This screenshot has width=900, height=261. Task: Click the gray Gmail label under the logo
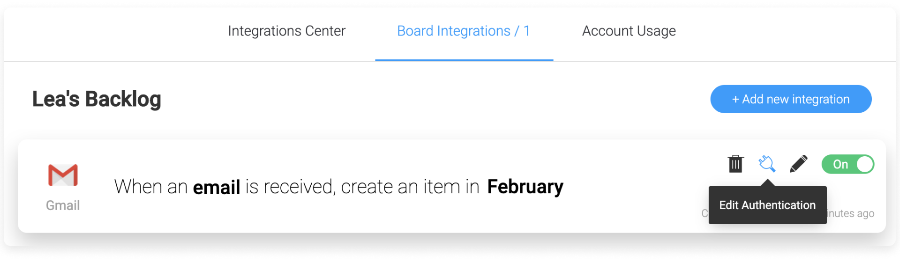(x=63, y=205)
